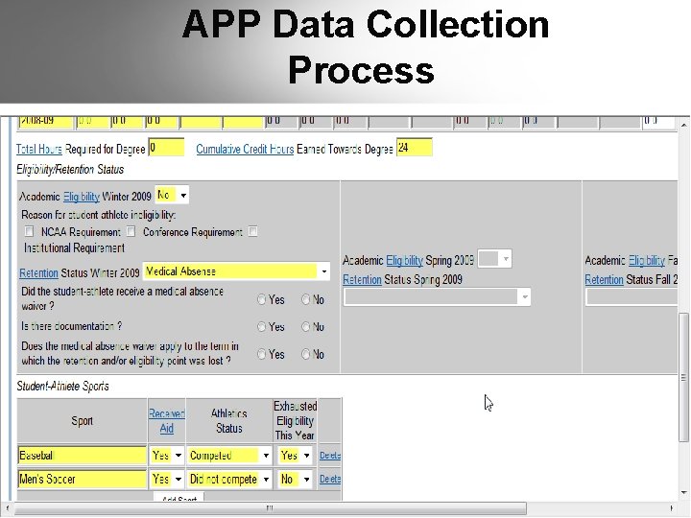
Task: Click the vertical scrollbar down arrow
Action: 683,492
